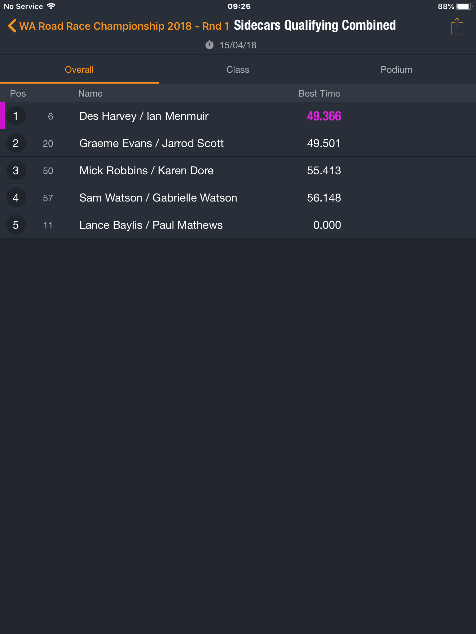Open Graeme Evans / Jarrod Scott entry
This screenshot has width=476, height=634.
point(238,143)
